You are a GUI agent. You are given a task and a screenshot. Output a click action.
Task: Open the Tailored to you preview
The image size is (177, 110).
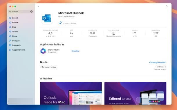tap(135, 93)
